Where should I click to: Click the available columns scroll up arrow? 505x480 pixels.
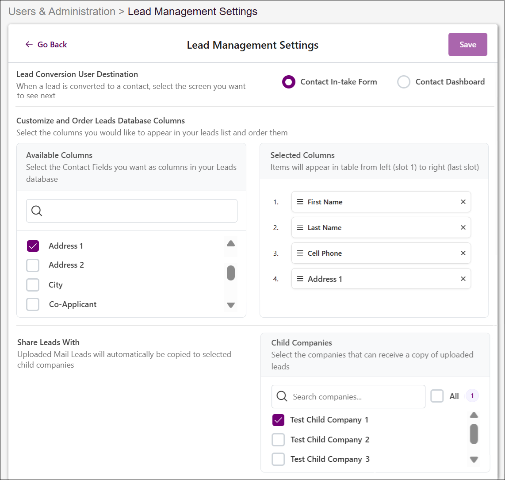(x=230, y=244)
